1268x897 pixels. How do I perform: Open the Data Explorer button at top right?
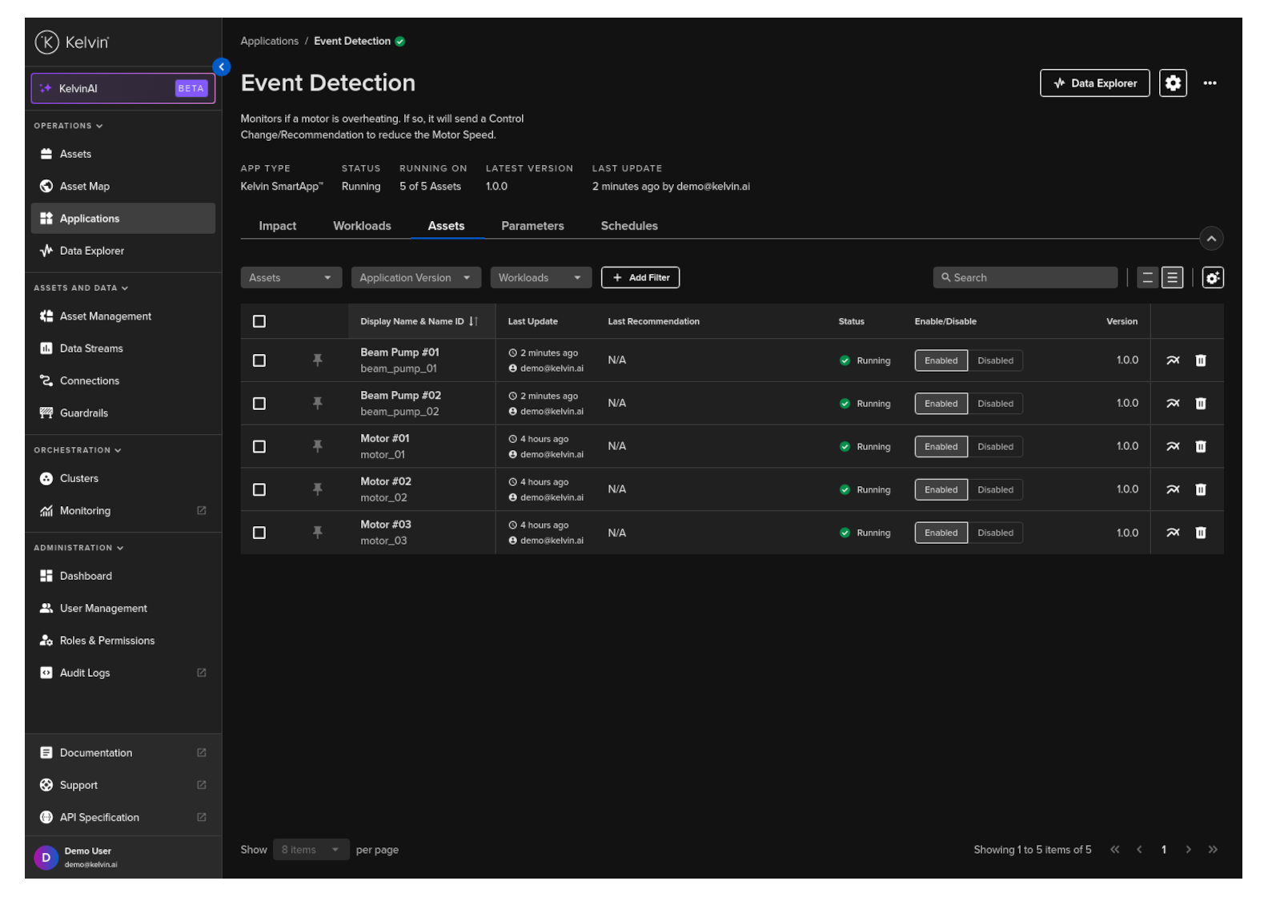[x=1093, y=83]
